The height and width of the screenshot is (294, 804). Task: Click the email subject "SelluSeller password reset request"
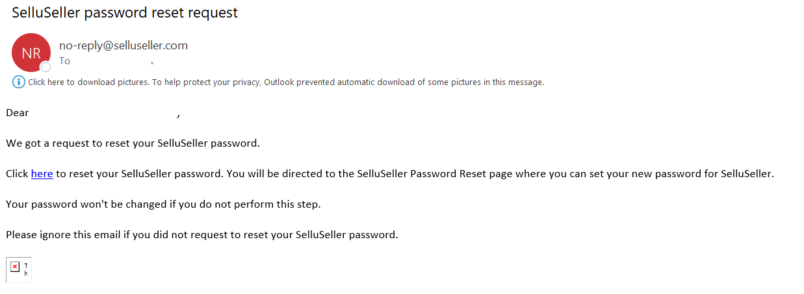tap(125, 12)
